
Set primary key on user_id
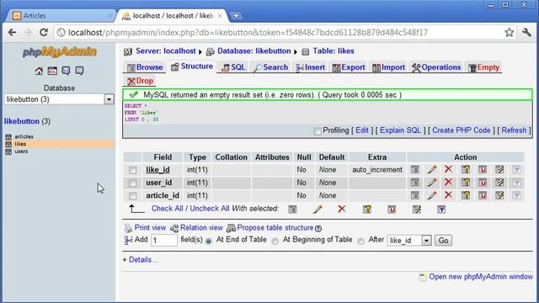(x=466, y=183)
